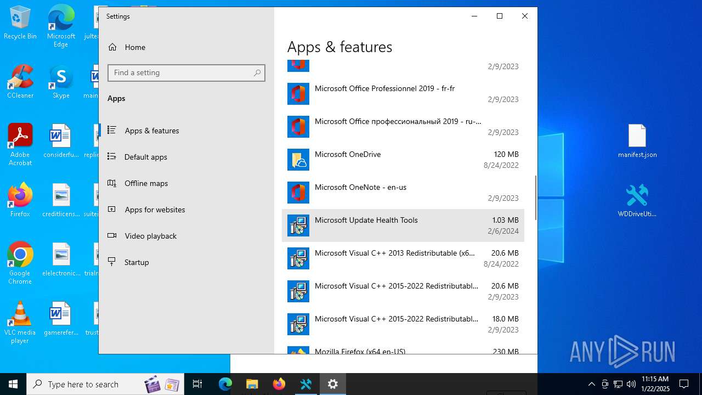Select manifest.json file on desktop
Image resolution: width=702 pixels, height=395 pixels.
point(637,142)
